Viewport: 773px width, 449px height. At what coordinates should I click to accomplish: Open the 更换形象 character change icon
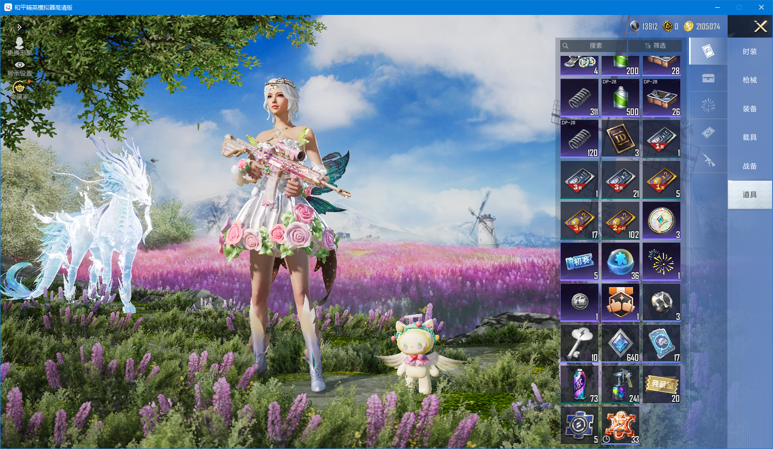(x=19, y=46)
